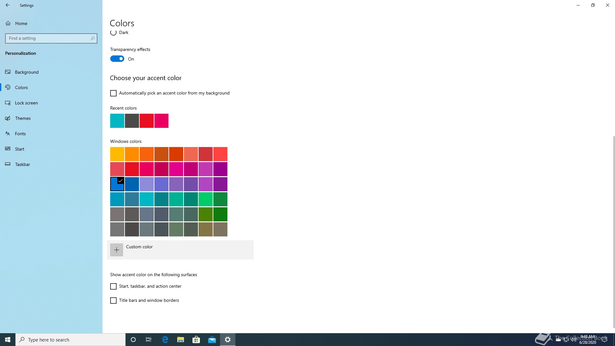Open the Background settings page
Viewport: 615px width, 346px height.
tap(27, 72)
